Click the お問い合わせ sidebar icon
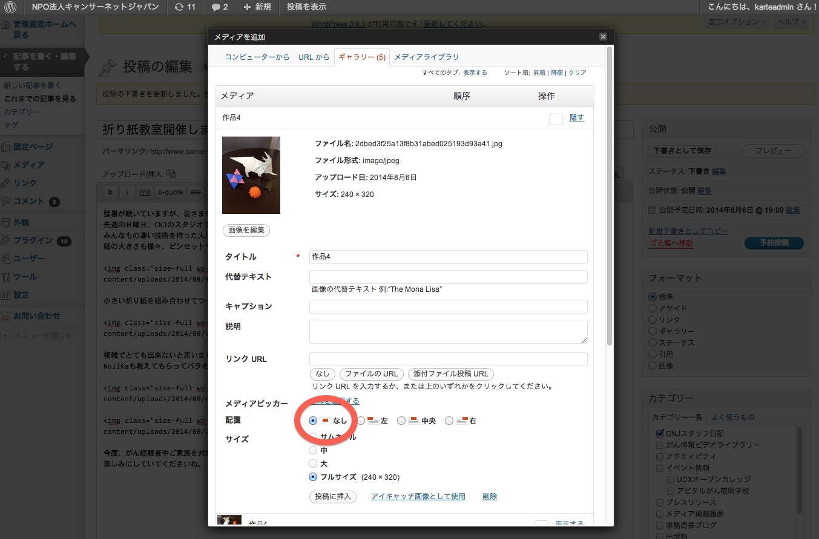The width and height of the screenshot is (819, 539). pos(5,316)
